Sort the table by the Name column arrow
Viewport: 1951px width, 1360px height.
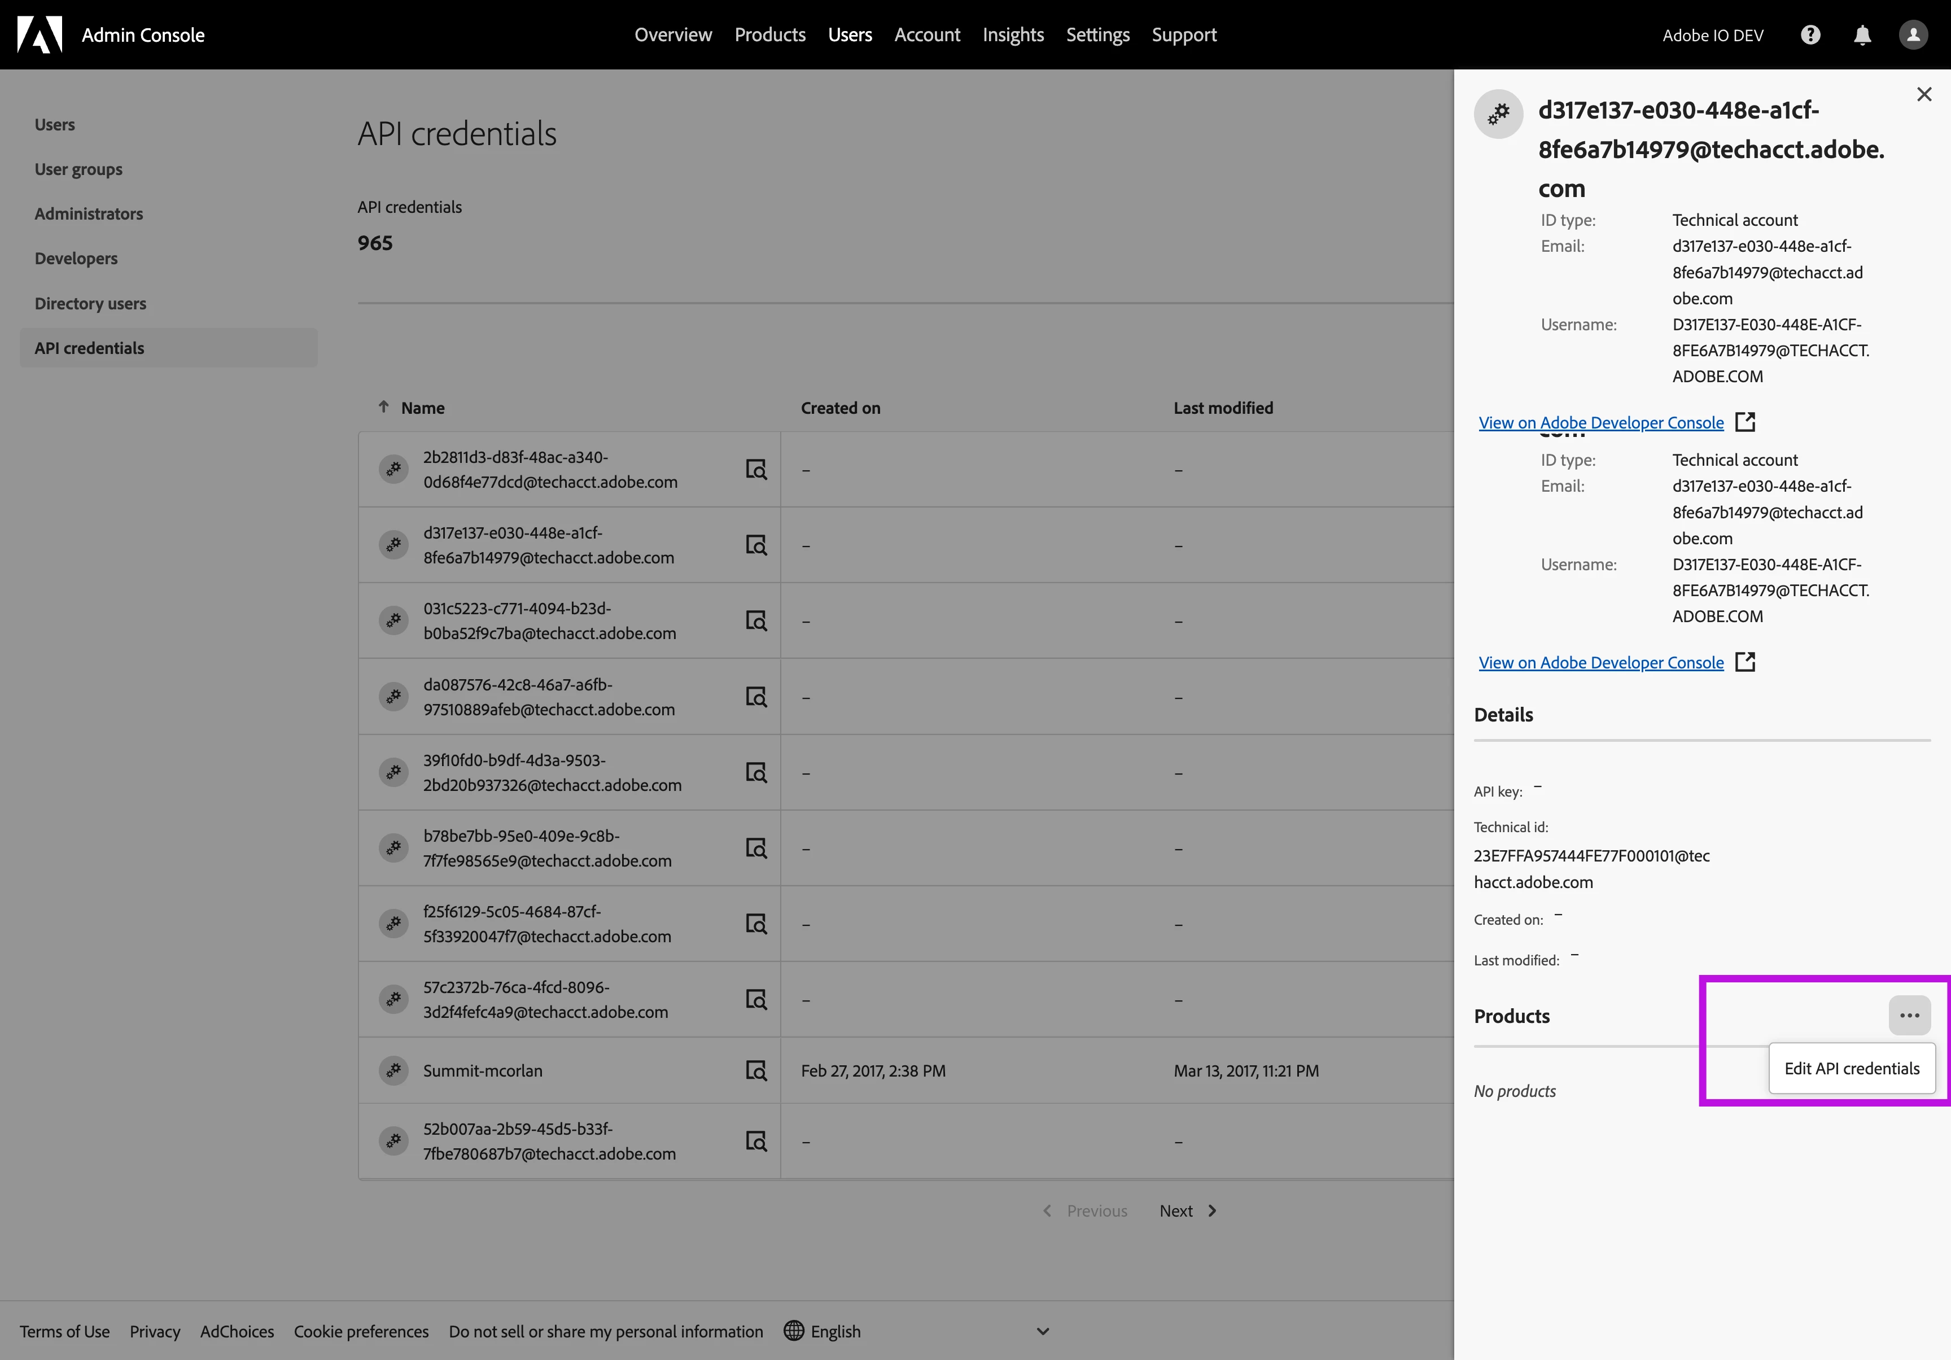[384, 407]
